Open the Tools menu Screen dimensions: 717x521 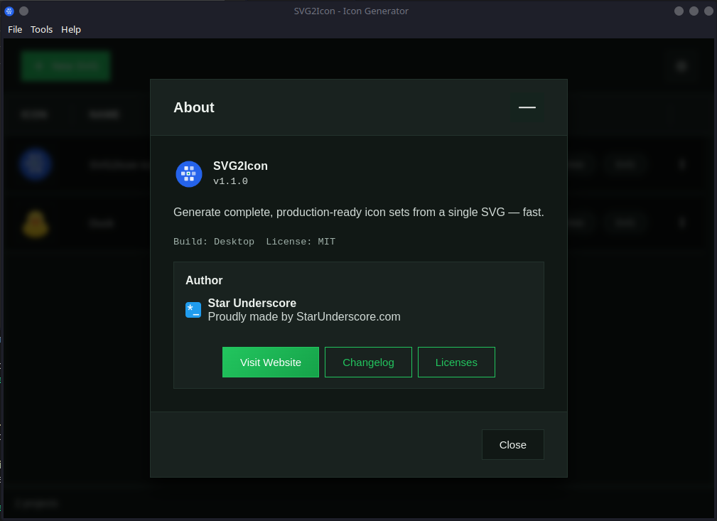point(41,29)
